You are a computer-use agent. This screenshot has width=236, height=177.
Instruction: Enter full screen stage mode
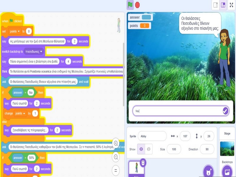(231, 5)
